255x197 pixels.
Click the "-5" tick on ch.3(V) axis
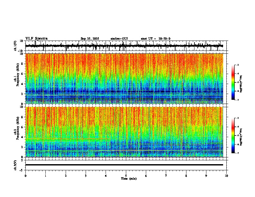pos(22,170)
